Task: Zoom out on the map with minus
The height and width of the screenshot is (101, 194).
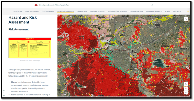Action: coord(186,93)
